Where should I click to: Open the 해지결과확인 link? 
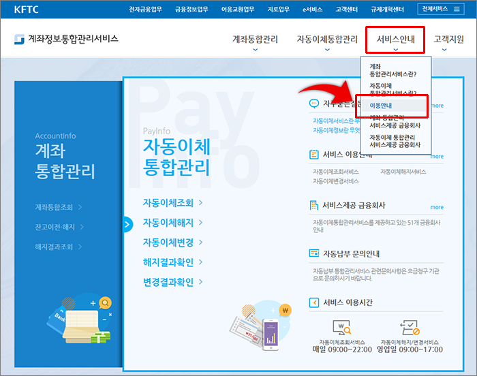click(172, 262)
